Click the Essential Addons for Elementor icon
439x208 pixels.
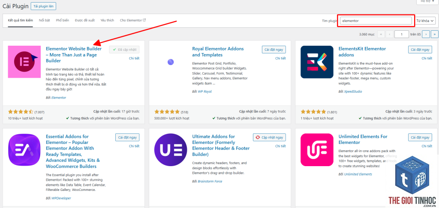[24, 150]
